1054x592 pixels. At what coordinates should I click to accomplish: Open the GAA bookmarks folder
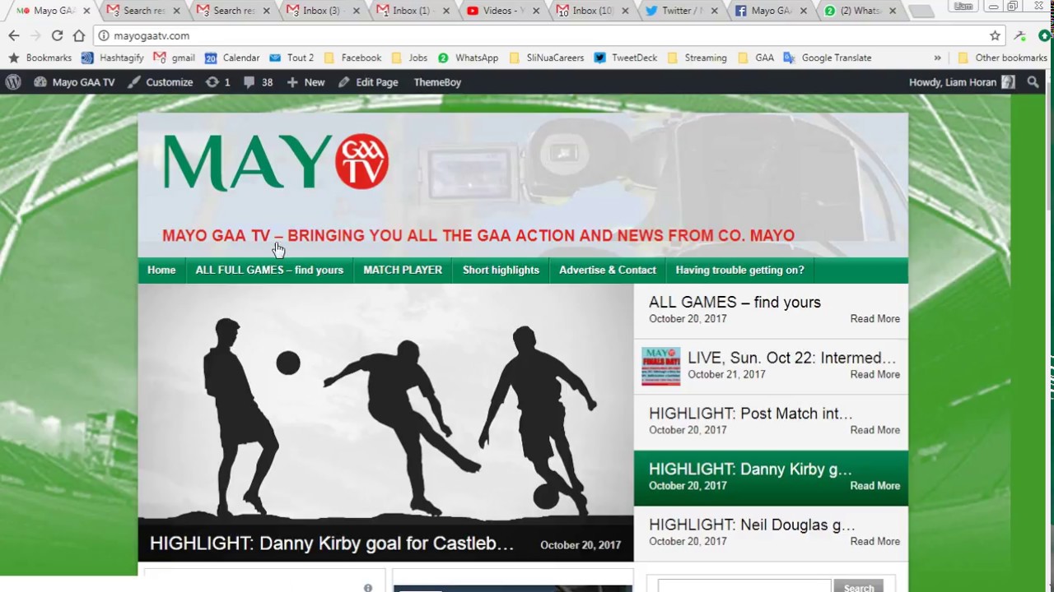pos(756,58)
